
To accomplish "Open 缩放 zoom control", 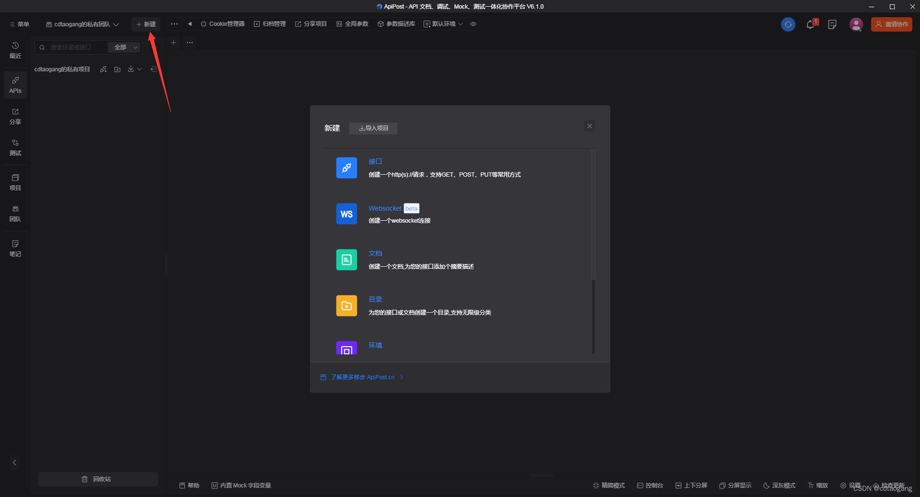I will pyautogui.click(x=818, y=486).
